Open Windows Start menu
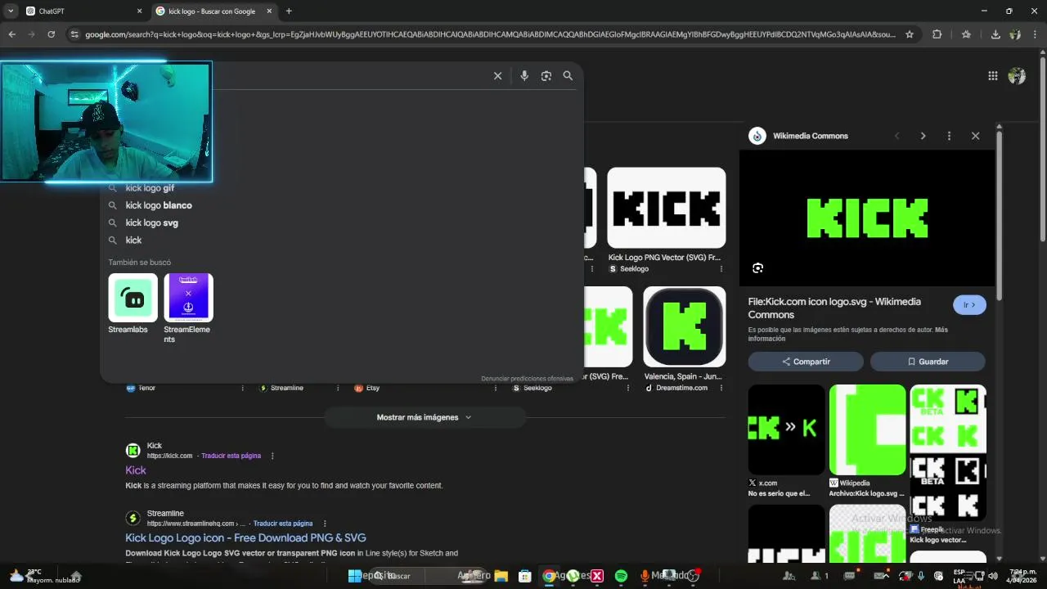The height and width of the screenshot is (589, 1047). [355, 576]
